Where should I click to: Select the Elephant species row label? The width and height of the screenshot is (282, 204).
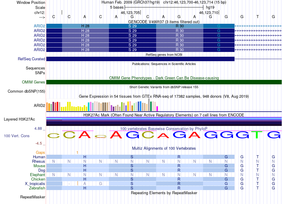(37, 175)
